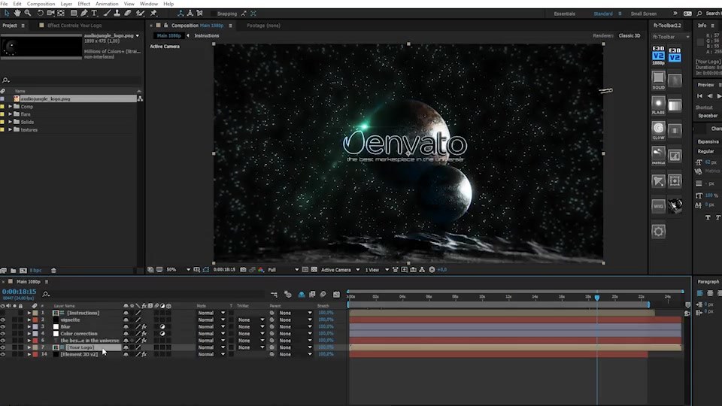Expand the textures folder
The height and width of the screenshot is (406, 722).
pos(10,129)
